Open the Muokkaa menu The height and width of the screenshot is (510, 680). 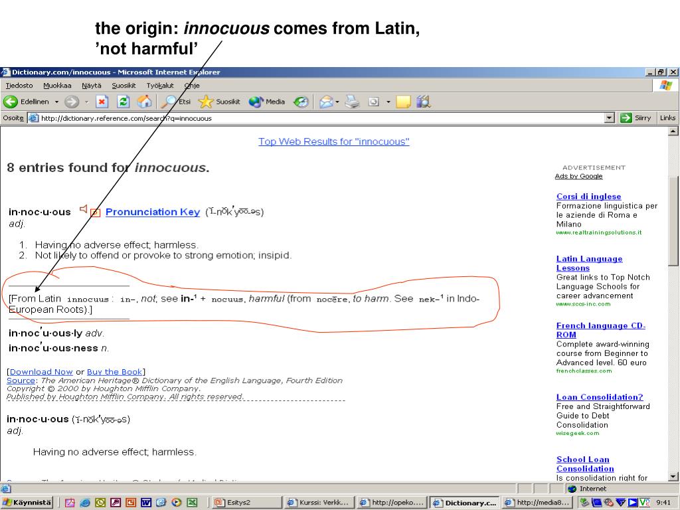pos(57,86)
